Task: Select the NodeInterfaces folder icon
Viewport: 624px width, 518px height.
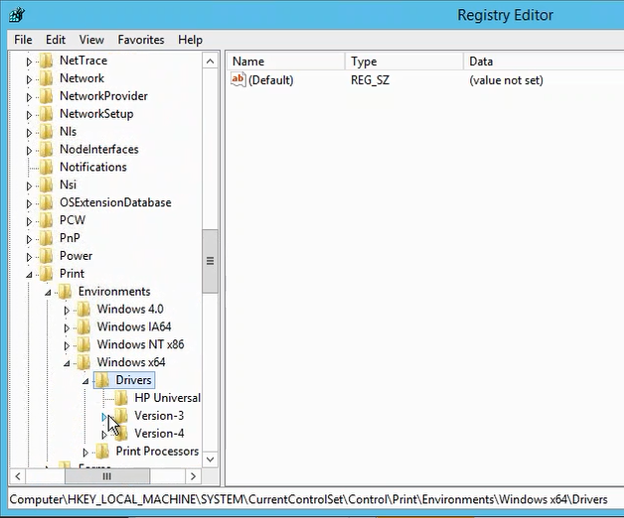Action: coord(46,150)
